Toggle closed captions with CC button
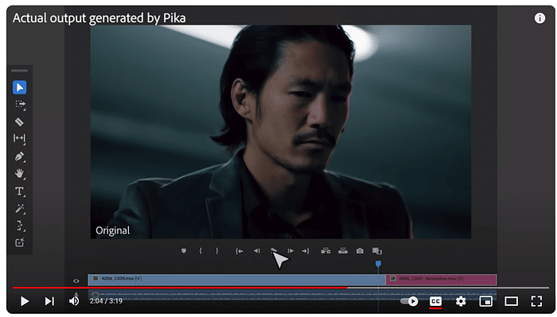The height and width of the screenshot is (317, 557). [435, 301]
